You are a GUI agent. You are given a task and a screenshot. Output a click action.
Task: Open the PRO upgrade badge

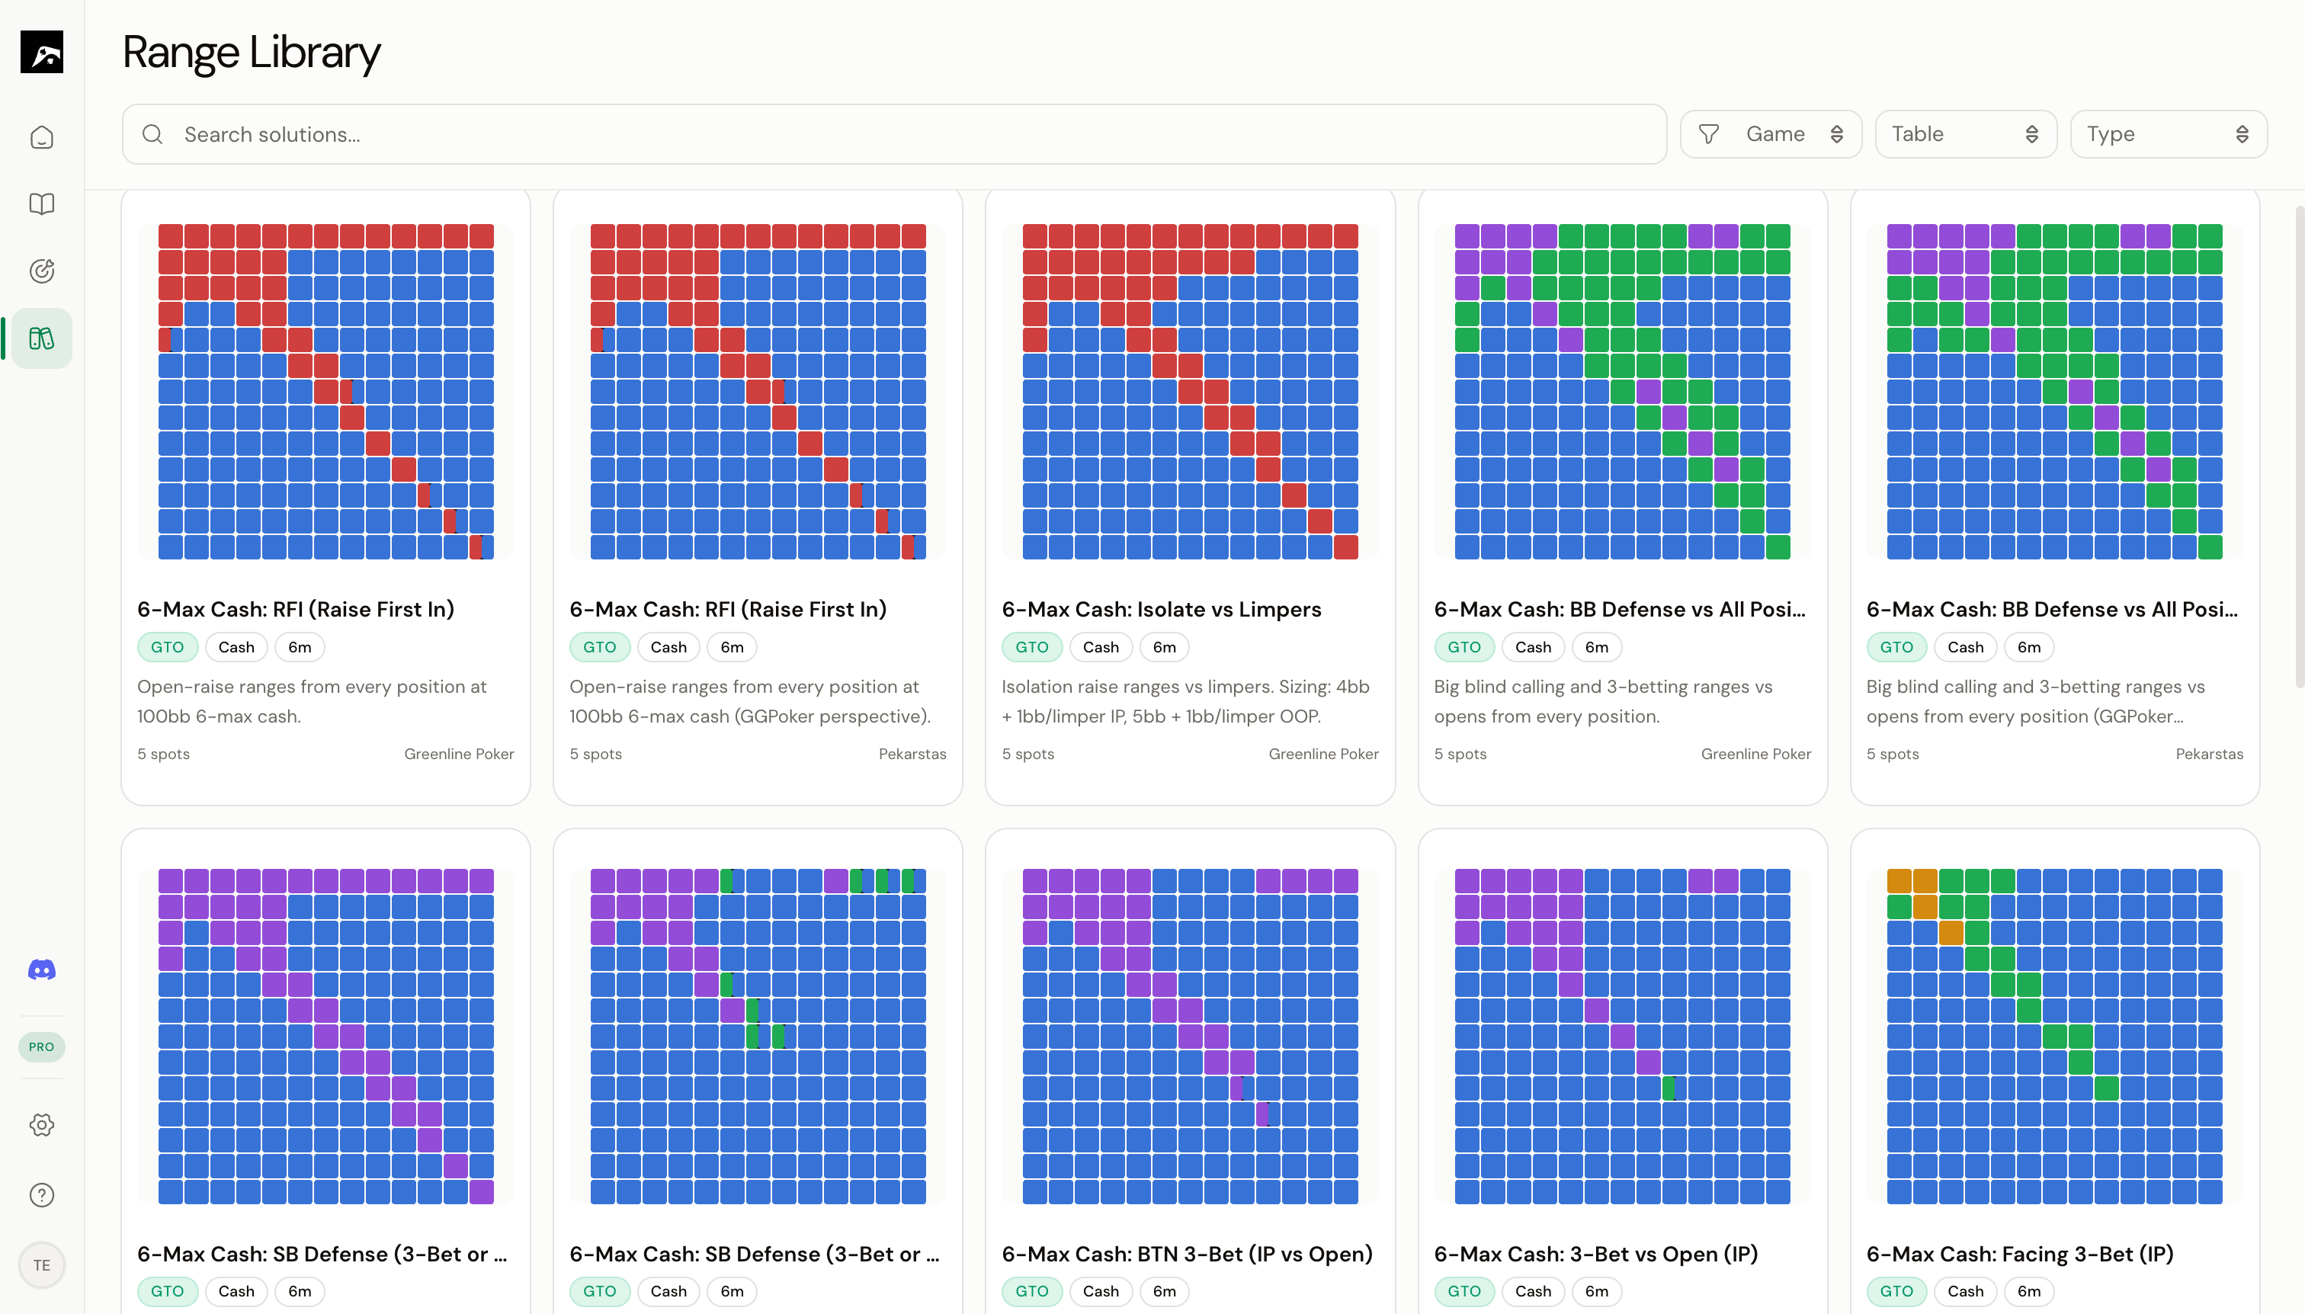click(41, 1047)
